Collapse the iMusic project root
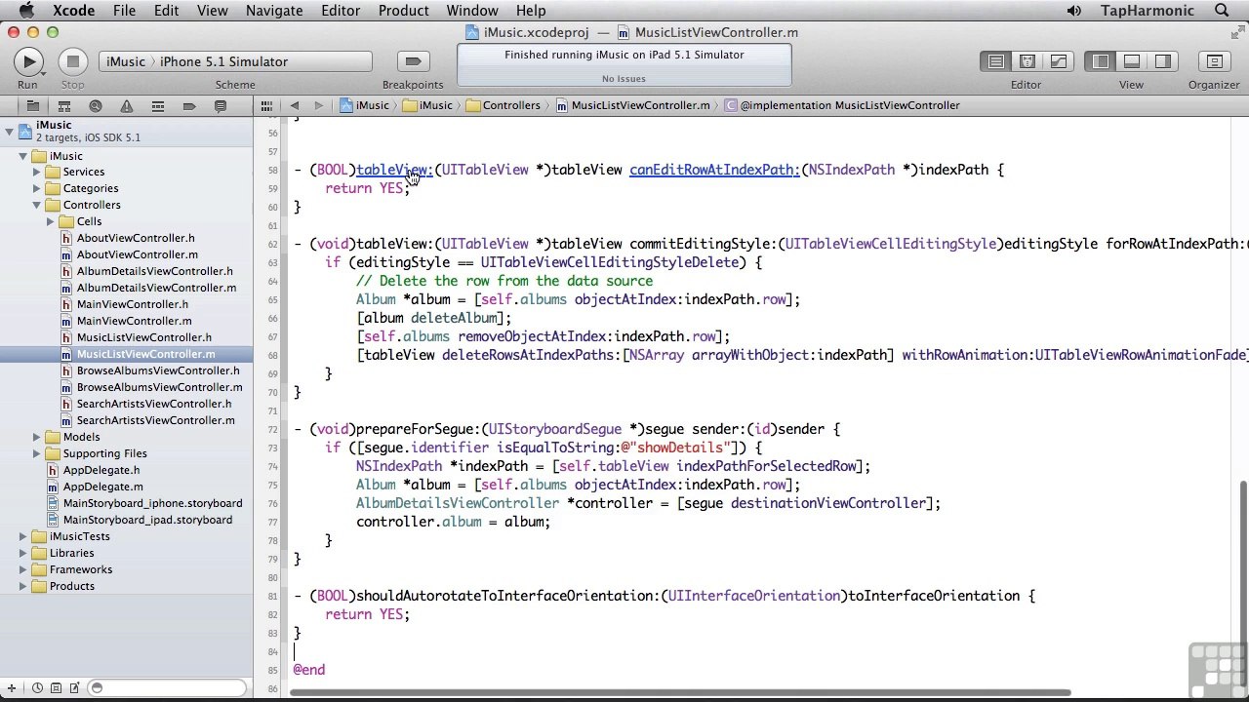 (x=10, y=132)
